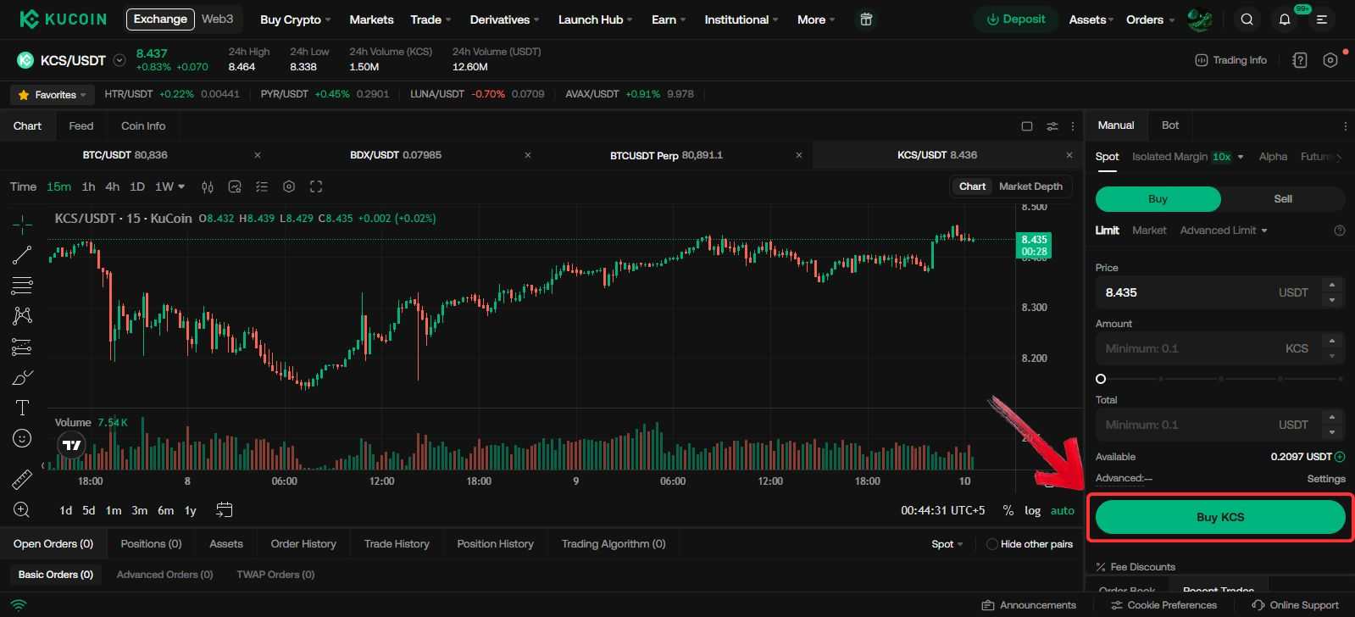Switch to the Feed tab
1355x617 pixels.
(81, 126)
